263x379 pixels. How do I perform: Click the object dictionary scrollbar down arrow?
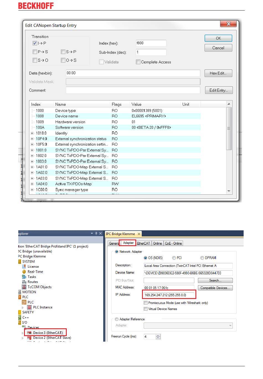229,191
